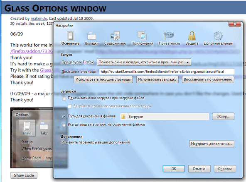Select Всегда выдавать запрос на сохранение файлов
The height and width of the screenshot is (182, 246).
(64, 125)
